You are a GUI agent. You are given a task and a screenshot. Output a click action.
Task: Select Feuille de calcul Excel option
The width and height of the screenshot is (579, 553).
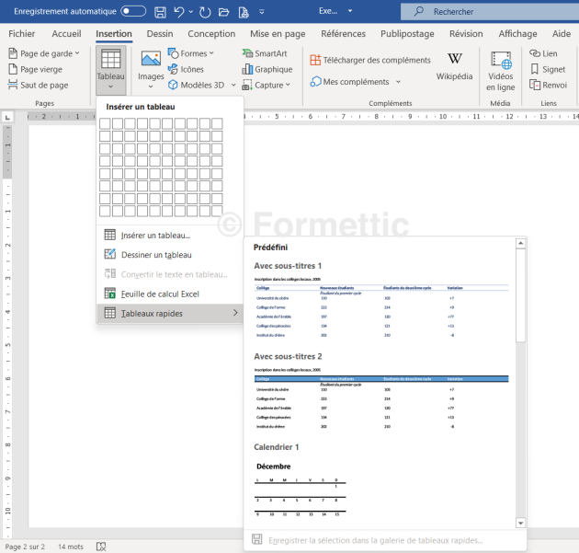point(159,294)
